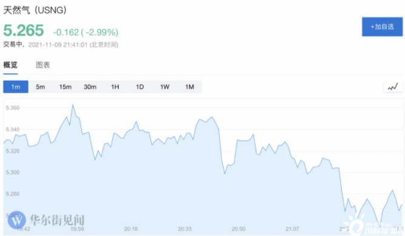Switch to 1M monthly interval

[x=189, y=87]
